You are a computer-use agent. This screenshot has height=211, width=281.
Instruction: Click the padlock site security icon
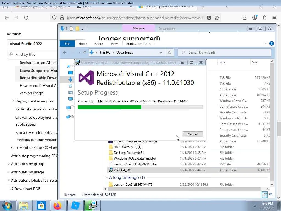click(62, 18)
